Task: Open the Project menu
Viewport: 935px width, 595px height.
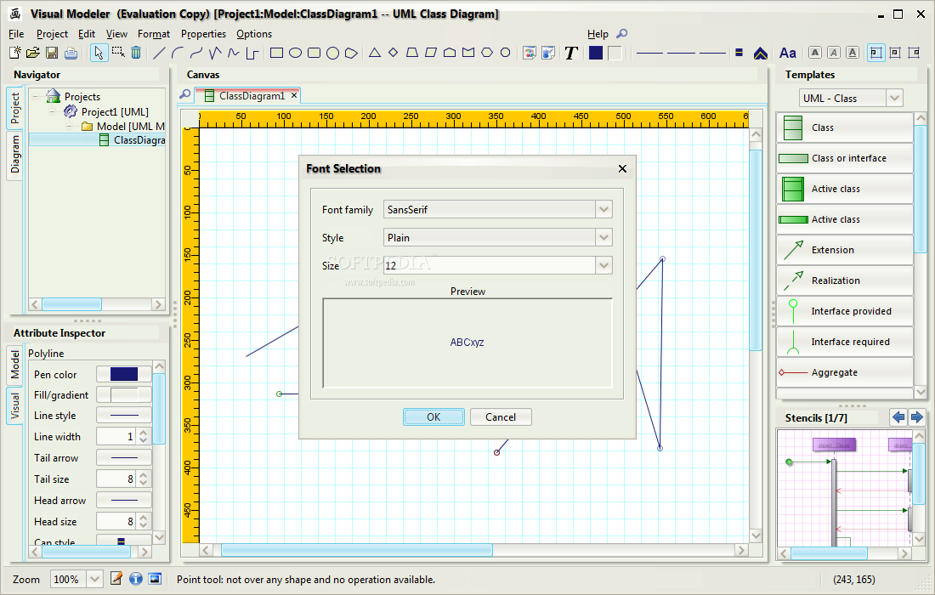Action: tap(52, 34)
